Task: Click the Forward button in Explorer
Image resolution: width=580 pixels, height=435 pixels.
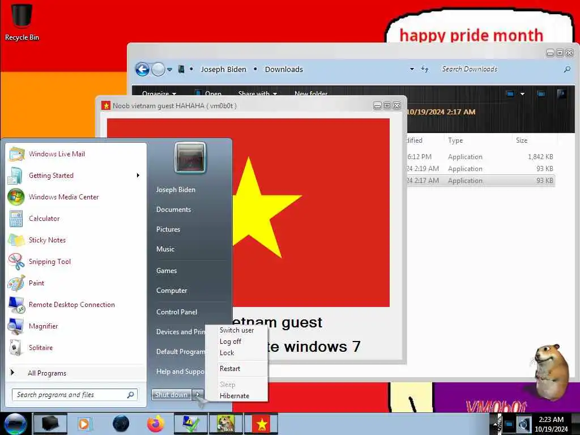Action: tap(159, 69)
